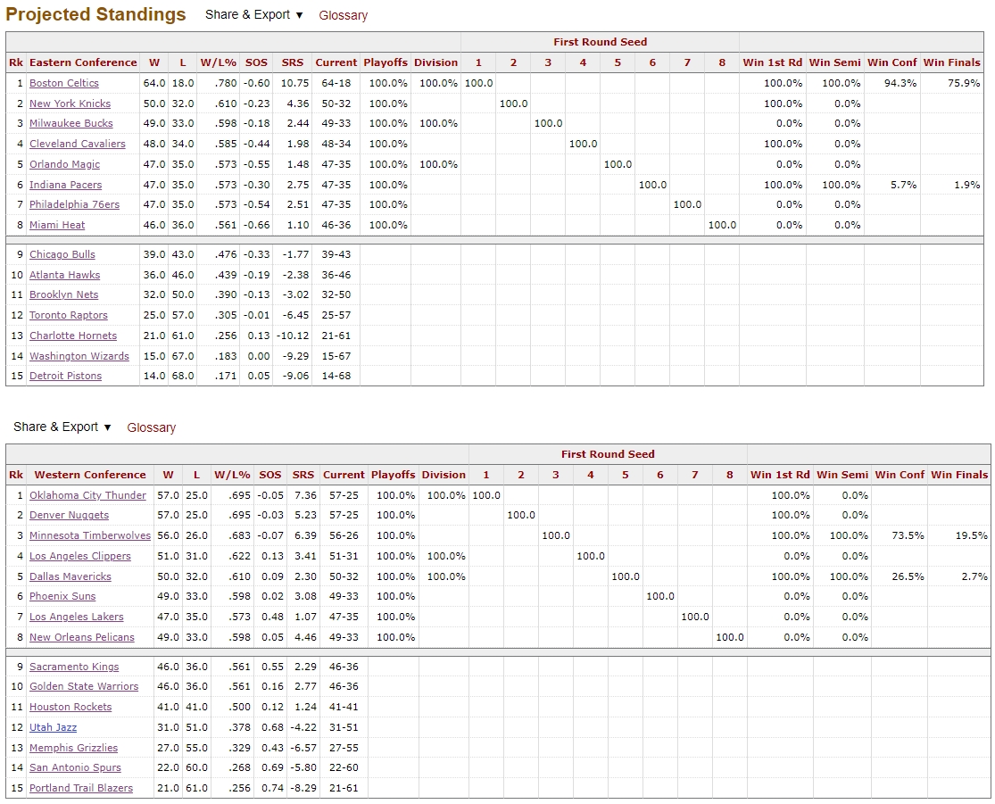Open the Orlando Magic link

(x=65, y=164)
